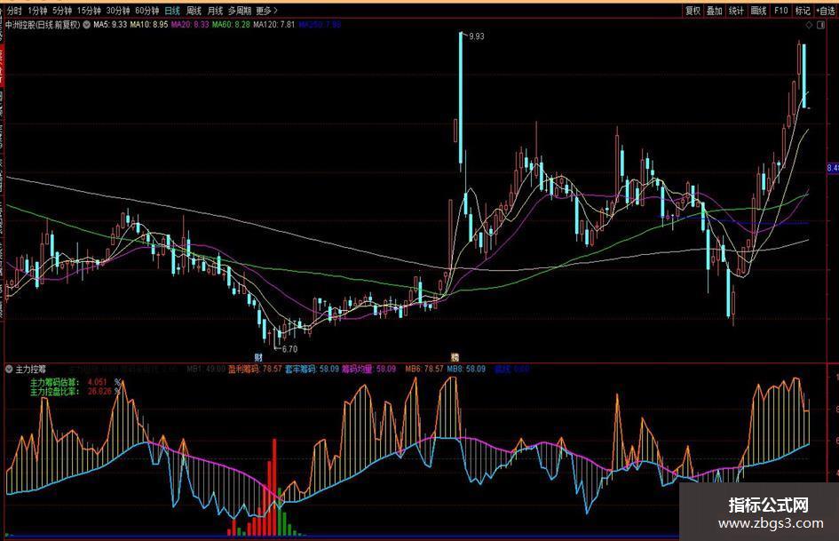Toggle the side panel icon at chart corner
Screen dimensions: 839x541
point(821,25)
